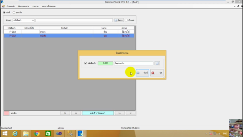Select highlighted product row P-002
The height and width of the screenshot is (137, 243).
(69, 35)
